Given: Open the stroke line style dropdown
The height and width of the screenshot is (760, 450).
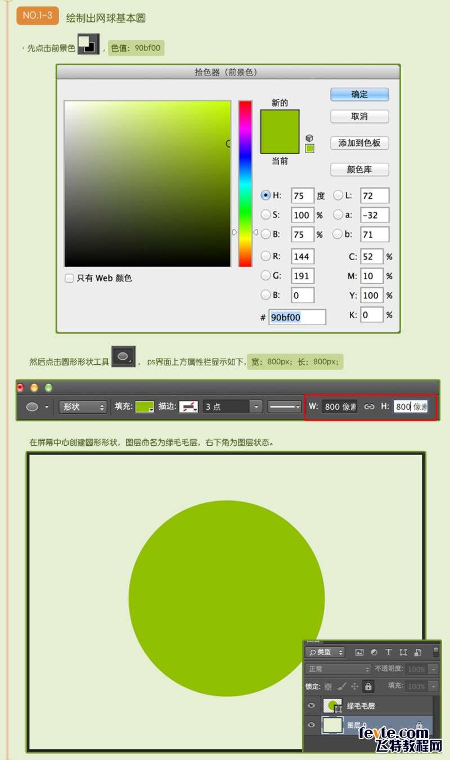Looking at the screenshot, I should click(285, 406).
